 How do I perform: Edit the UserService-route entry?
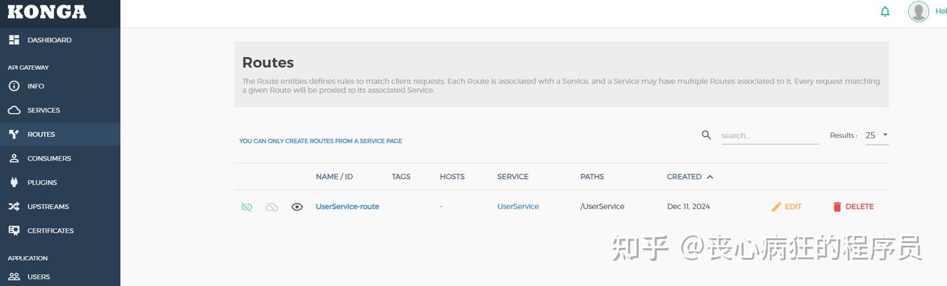coord(787,206)
